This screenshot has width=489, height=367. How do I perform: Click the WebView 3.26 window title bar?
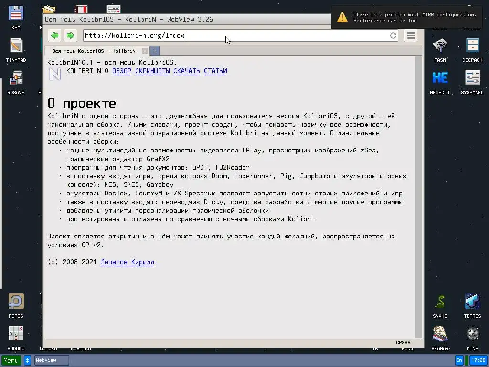[187, 19]
